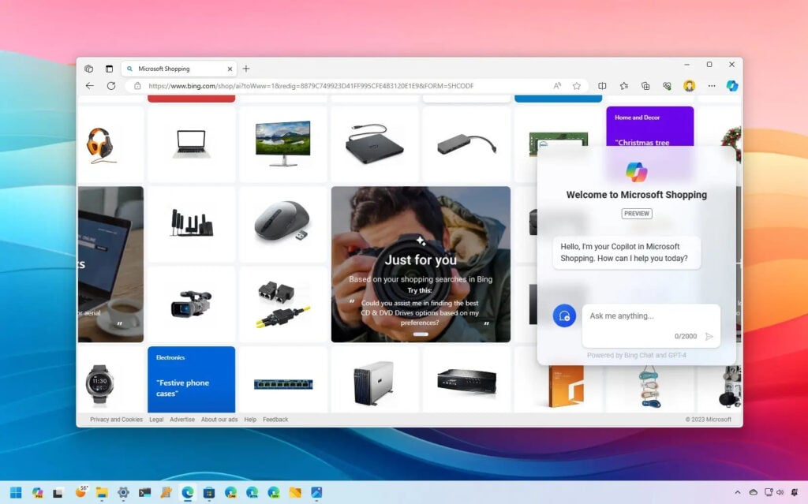Open Edge Settings and more menu
Viewport: 808px width, 504px height.
[711, 86]
